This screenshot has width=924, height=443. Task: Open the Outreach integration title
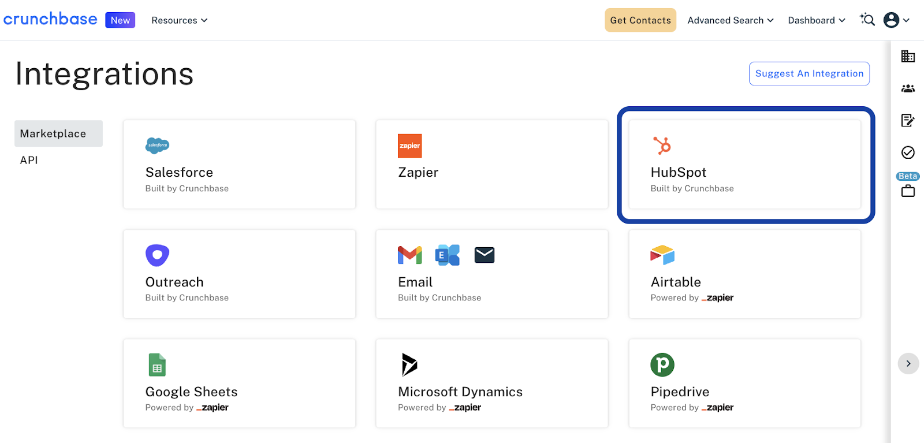pyautogui.click(x=174, y=282)
